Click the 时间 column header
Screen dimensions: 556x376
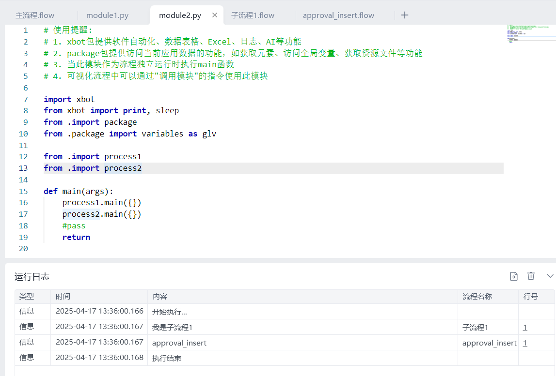[63, 297]
